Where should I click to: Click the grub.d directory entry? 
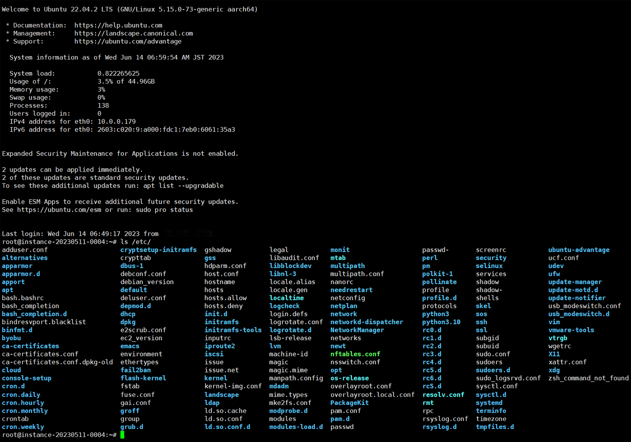tap(132, 427)
